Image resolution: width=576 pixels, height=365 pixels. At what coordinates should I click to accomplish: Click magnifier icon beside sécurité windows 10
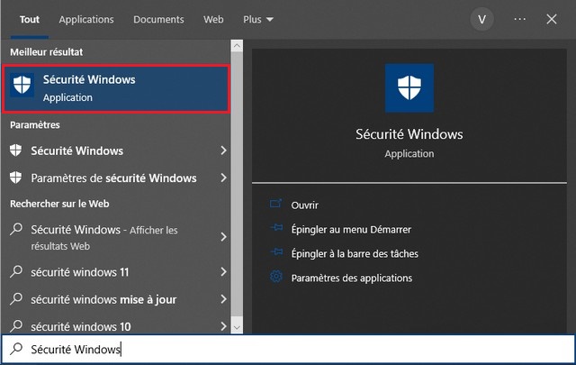click(x=16, y=326)
